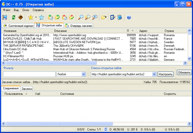Sort hubs by Описание column header
193x133 pixels.
point(88,31)
